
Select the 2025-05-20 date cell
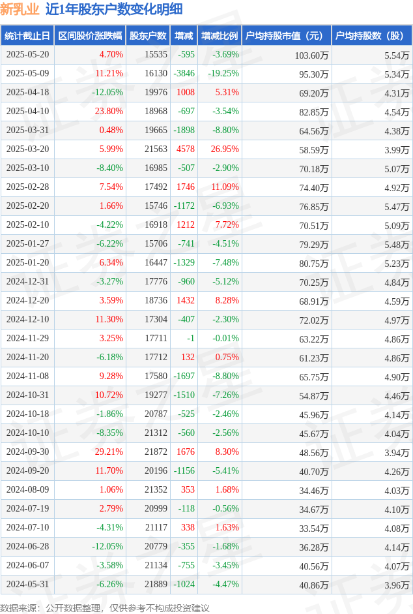pos(28,54)
